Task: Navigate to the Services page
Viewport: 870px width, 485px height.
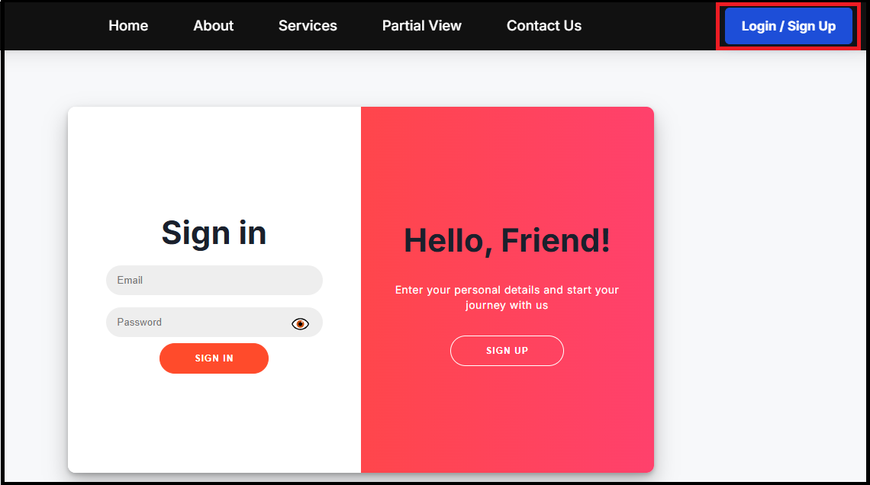Action: tap(308, 26)
